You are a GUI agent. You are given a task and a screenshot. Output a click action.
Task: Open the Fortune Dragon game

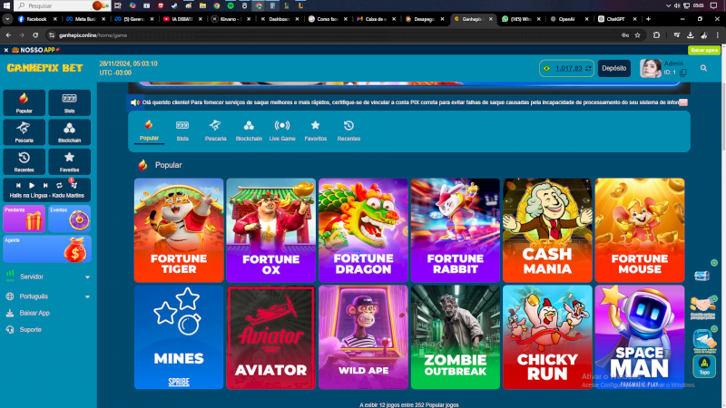tap(363, 230)
